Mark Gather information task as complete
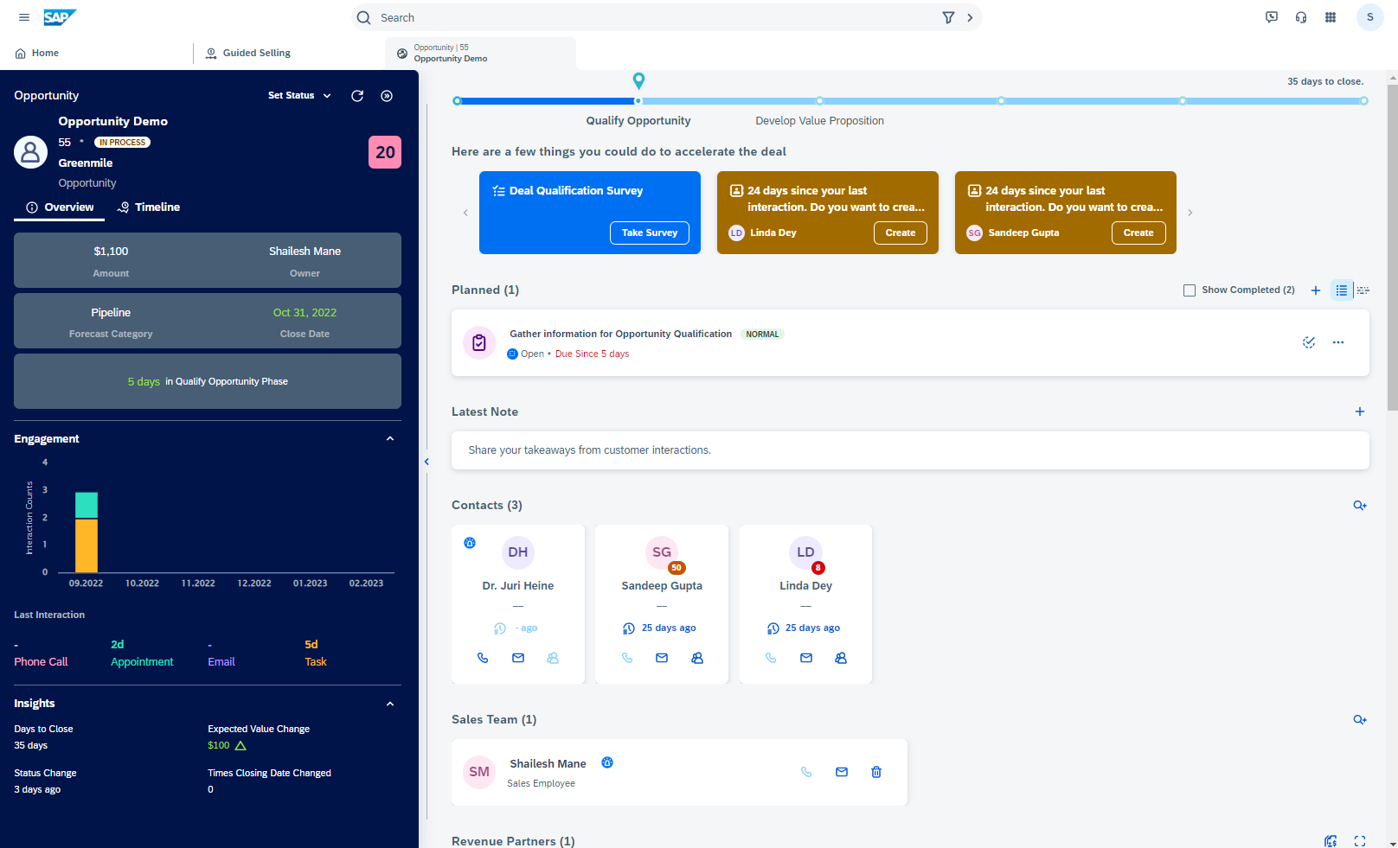 (x=1309, y=342)
